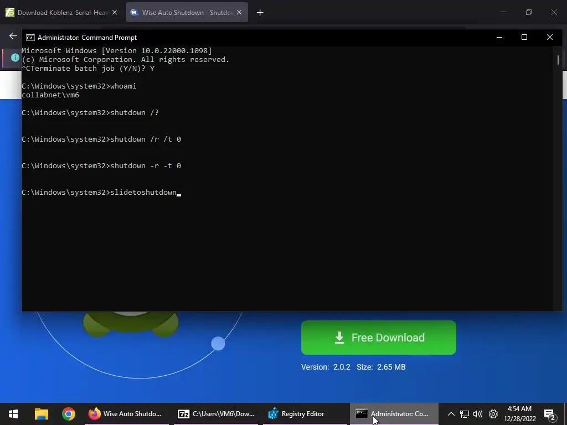567x425 pixels.
Task: Switch to 7-Zip C:\Users\VM6 taskbar item
Action: click(216, 414)
